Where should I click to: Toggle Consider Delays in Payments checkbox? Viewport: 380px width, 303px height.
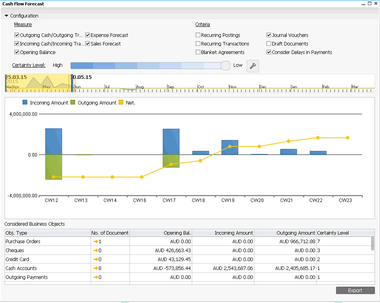coord(269,52)
